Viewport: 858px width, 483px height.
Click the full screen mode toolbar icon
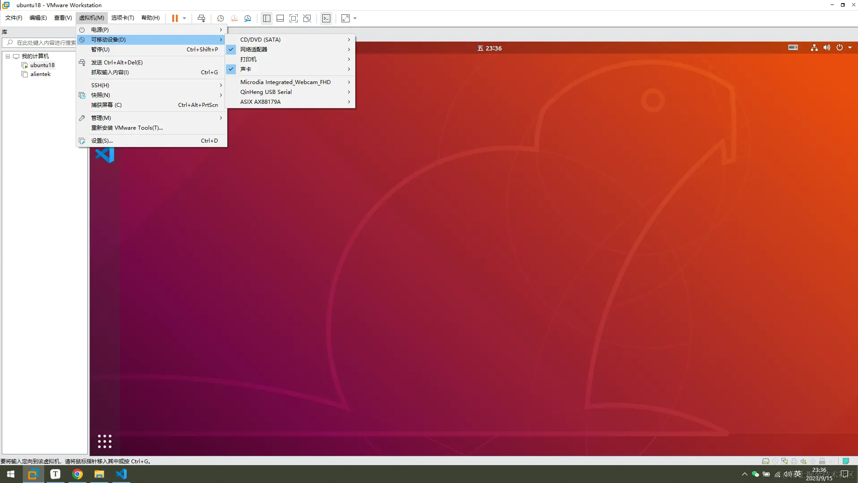pos(294,18)
